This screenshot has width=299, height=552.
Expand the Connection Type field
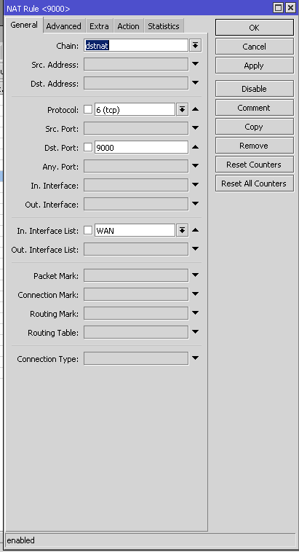click(196, 358)
